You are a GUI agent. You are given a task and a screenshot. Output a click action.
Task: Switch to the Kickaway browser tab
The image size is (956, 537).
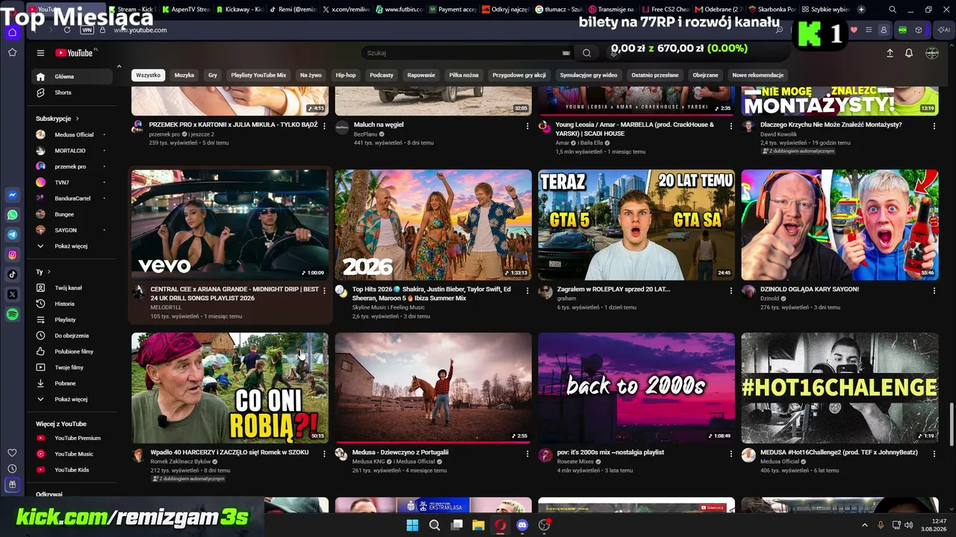click(240, 10)
